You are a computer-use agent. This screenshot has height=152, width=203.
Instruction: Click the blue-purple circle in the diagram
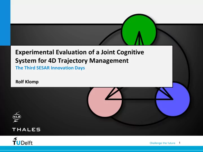[x=173, y=99]
